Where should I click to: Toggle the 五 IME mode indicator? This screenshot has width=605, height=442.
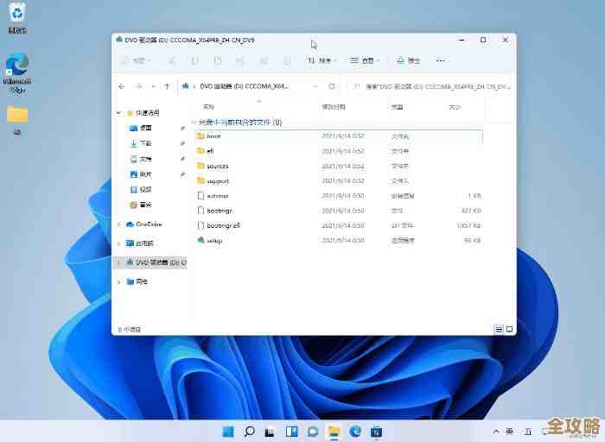click(x=528, y=432)
